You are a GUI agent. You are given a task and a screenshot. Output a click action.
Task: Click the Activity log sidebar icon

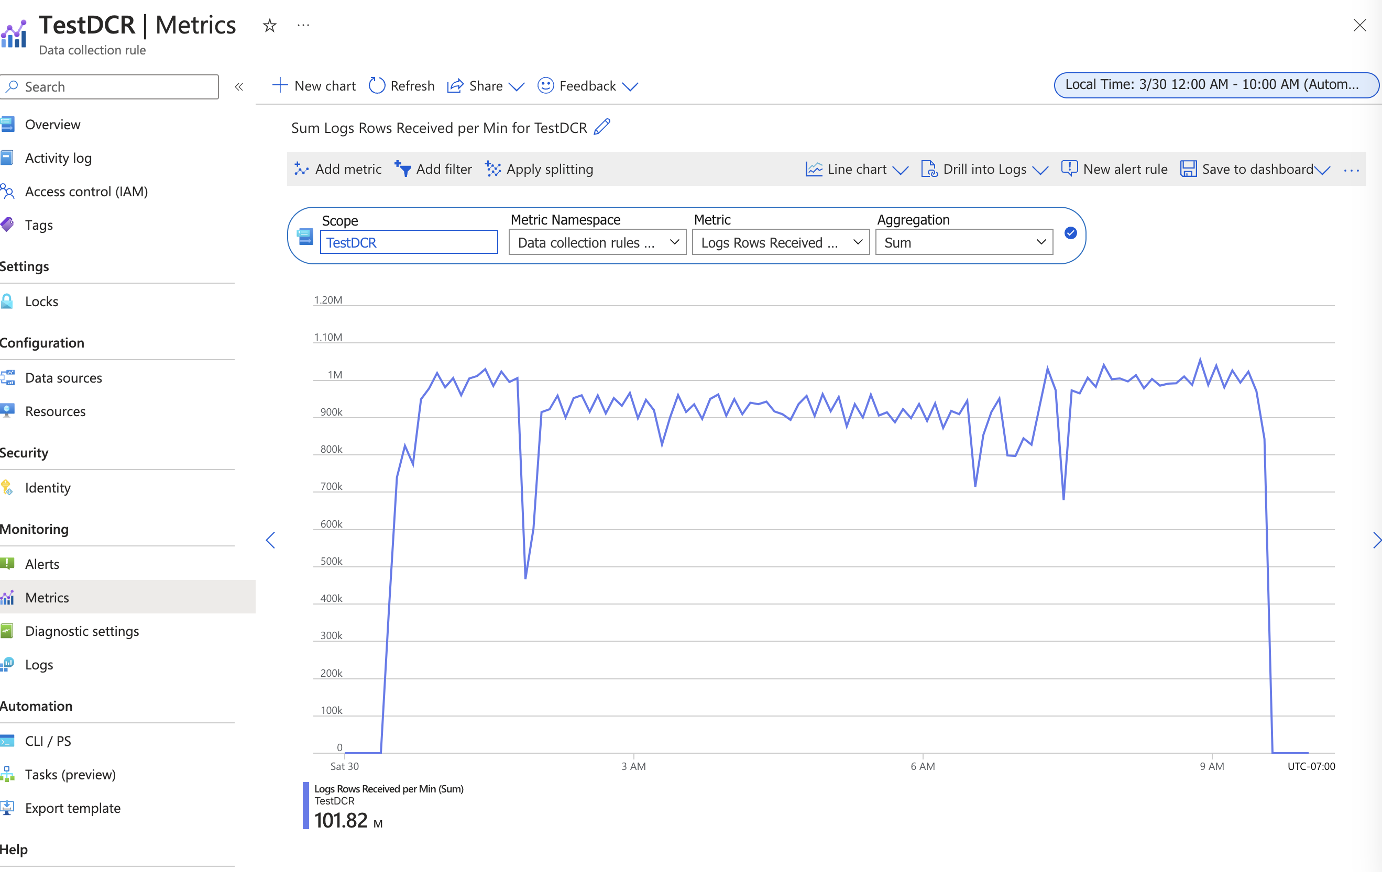7,158
